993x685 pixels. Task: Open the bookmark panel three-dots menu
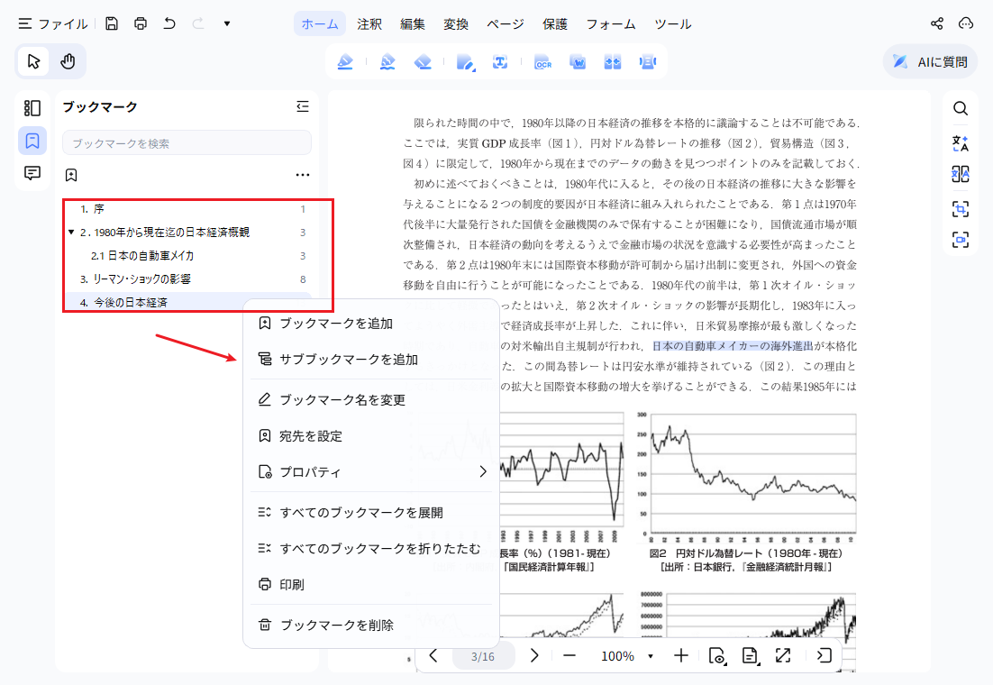pyautogui.click(x=303, y=175)
